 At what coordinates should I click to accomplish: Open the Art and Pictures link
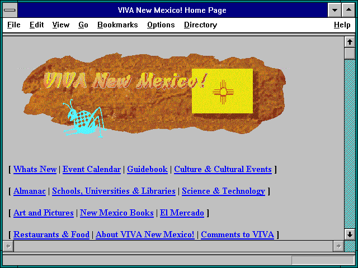pos(44,213)
